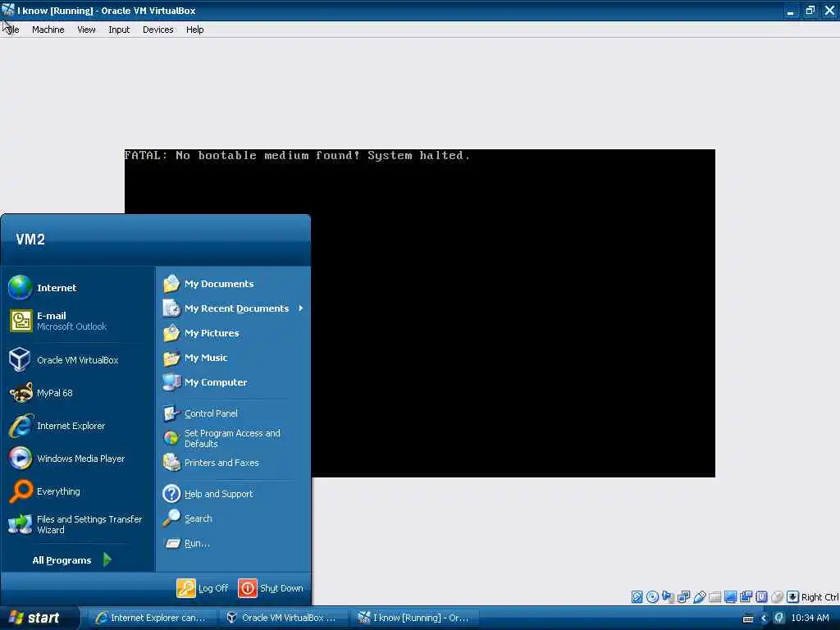Click the Right Ctrl host key label
Screen dimensions: 840x630
pos(819,597)
